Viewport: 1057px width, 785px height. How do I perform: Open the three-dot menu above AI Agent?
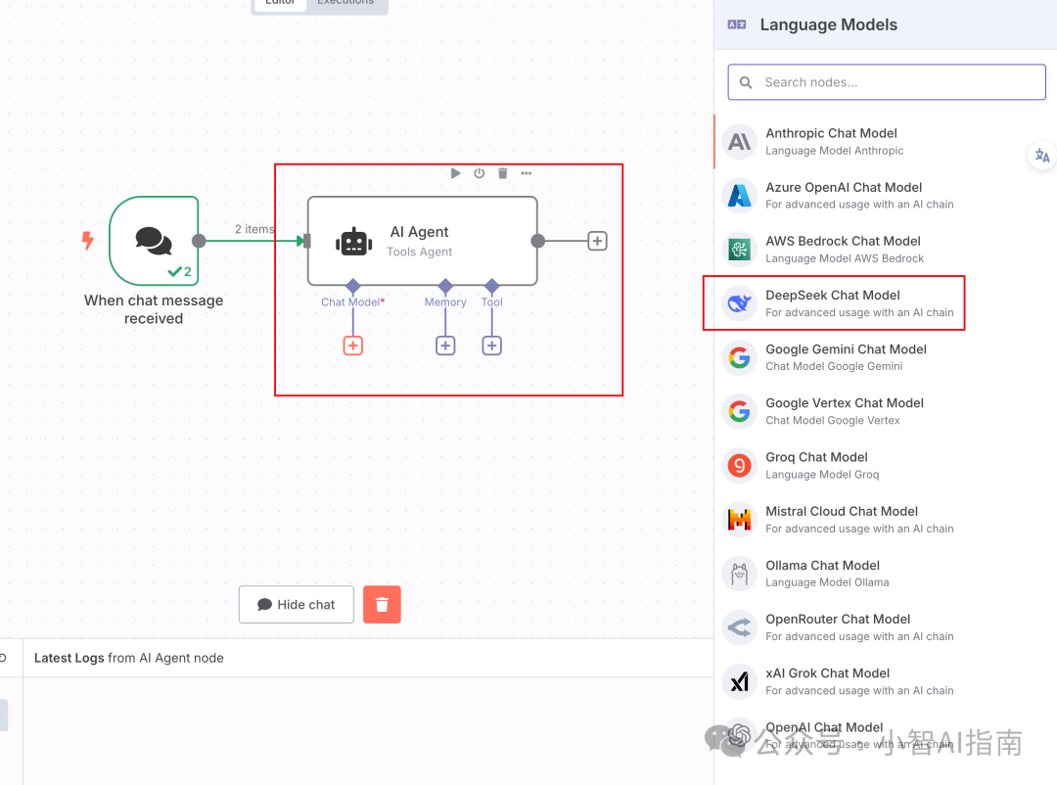[x=527, y=173]
